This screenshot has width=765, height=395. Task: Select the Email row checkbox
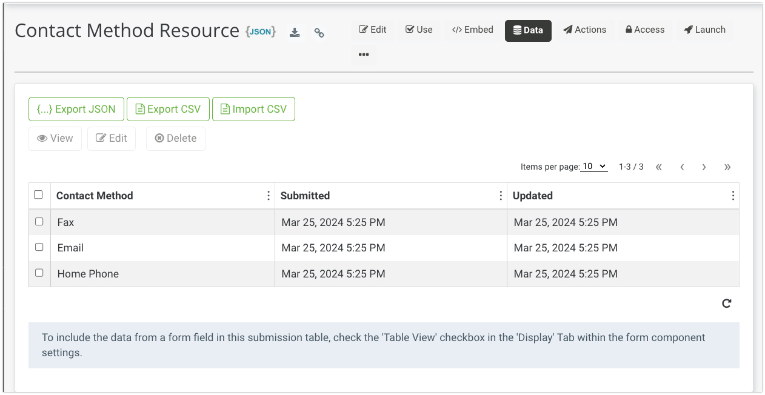[39, 247]
